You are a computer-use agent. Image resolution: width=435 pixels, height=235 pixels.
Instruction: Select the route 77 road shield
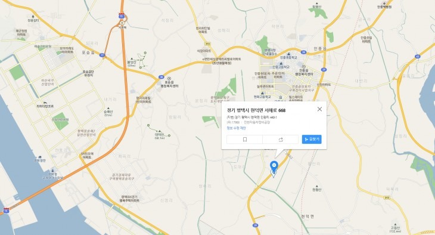point(102,55)
